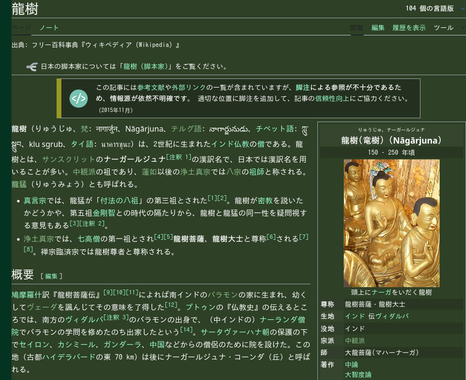Open the ヴィダルバ link in 概要 paragraph

click(x=84, y=320)
